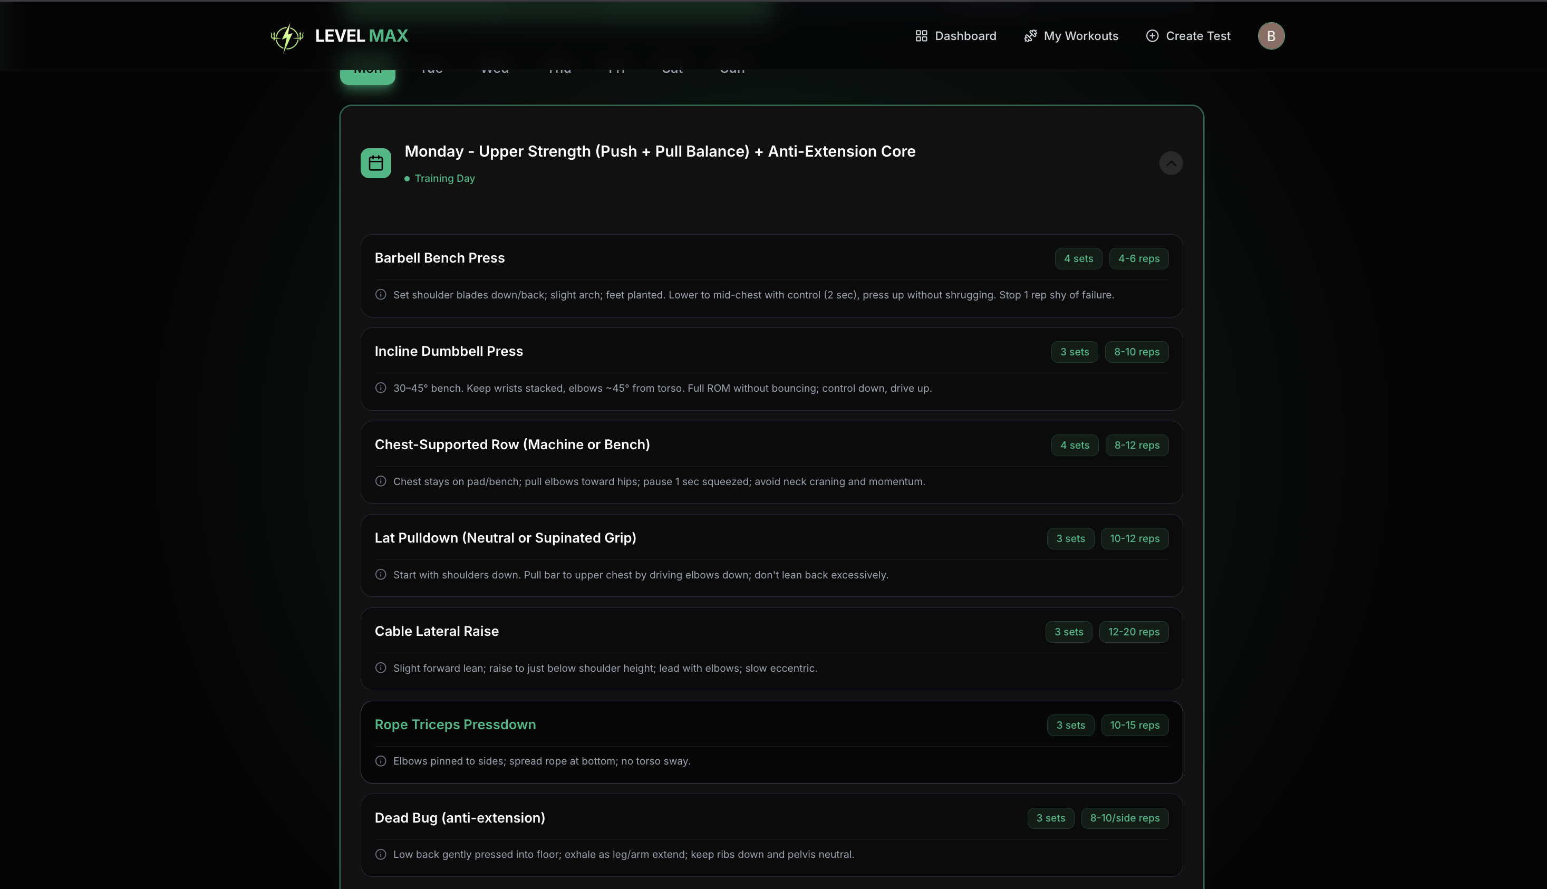Click the Training Day status label

(444, 178)
